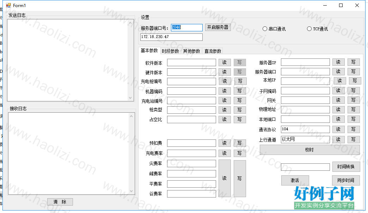Click the 上行通道 field showing 以太网

pyautogui.click(x=305, y=139)
